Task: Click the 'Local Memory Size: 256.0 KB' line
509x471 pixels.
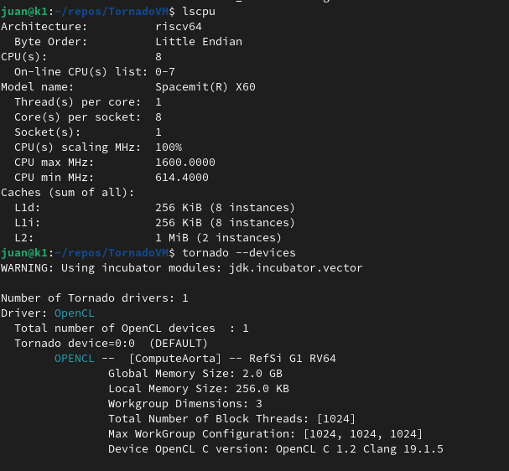Action: [x=199, y=389]
